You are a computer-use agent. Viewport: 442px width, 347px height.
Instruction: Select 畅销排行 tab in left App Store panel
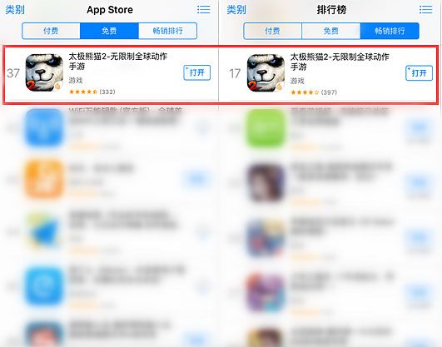click(167, 31)
